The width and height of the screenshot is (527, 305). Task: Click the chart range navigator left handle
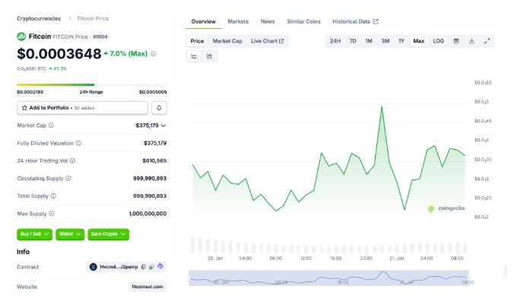[189, 278]
